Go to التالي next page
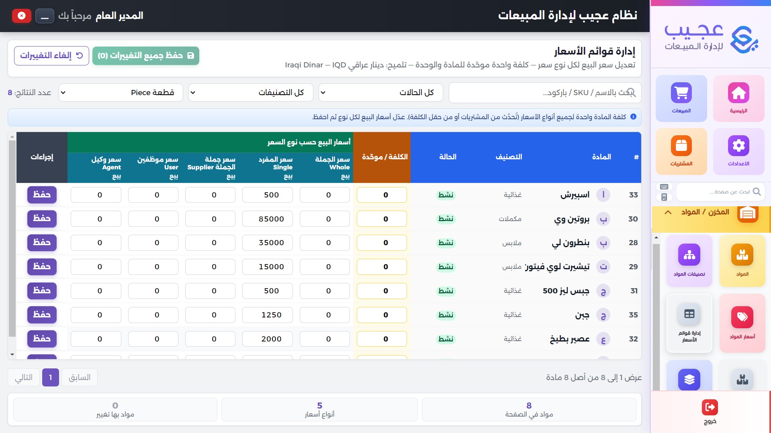Screen dimensions: 771x433 pos(24,377)
